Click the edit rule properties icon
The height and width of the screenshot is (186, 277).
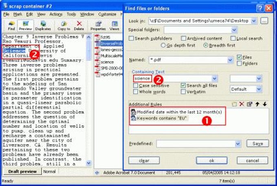pyautogui.click(x=249, y=104)
